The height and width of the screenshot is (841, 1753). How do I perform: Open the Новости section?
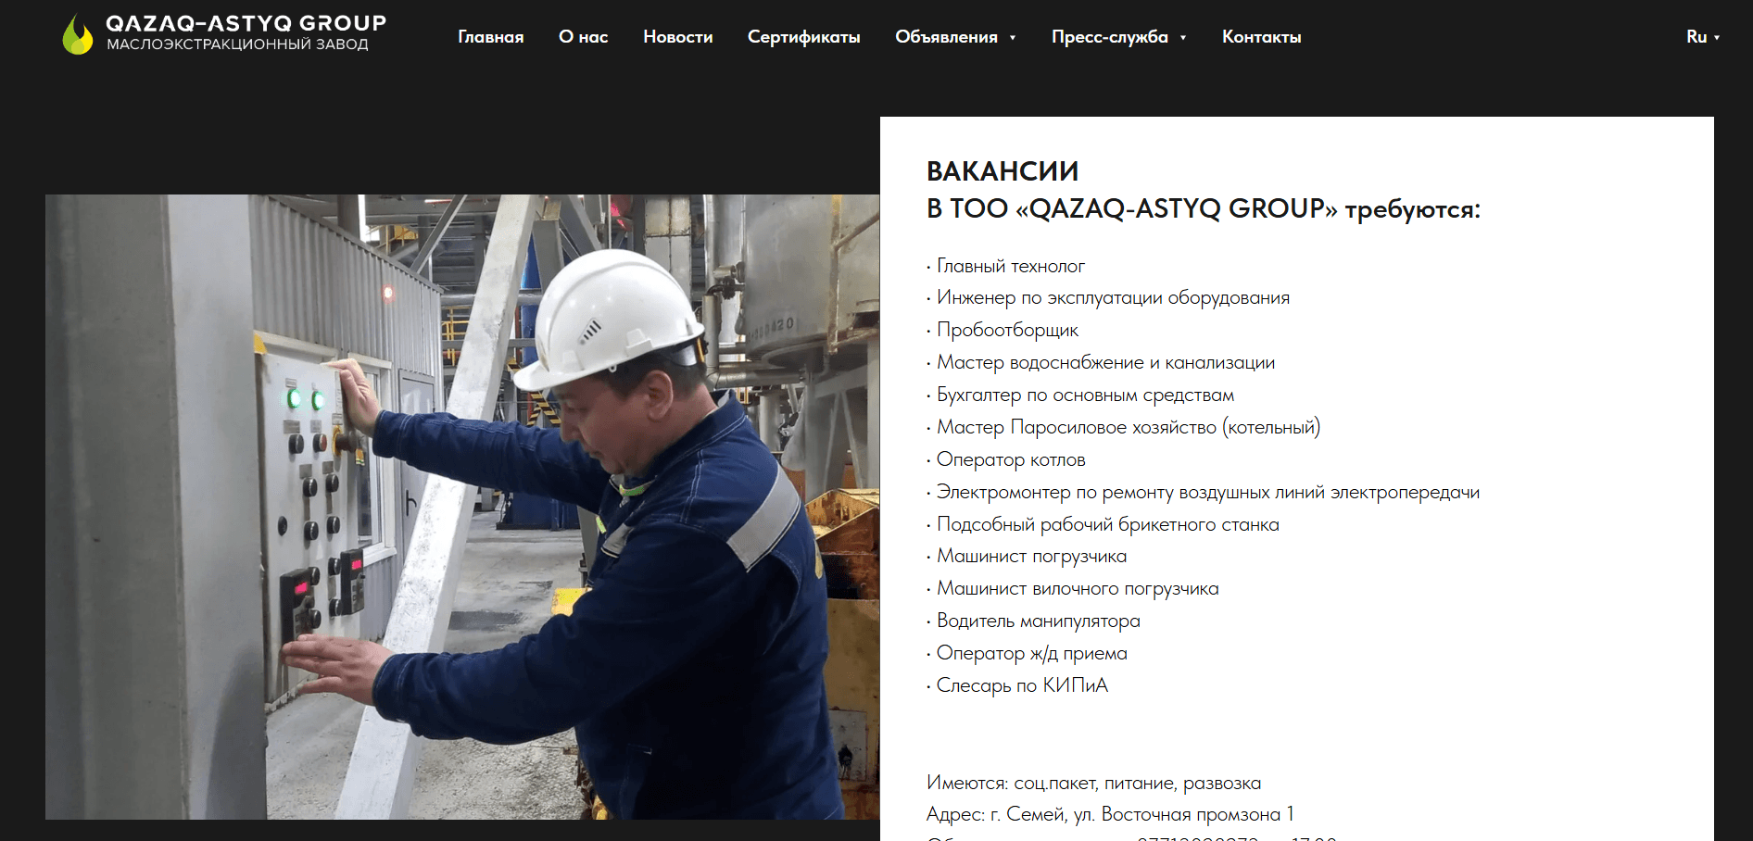(678, 37)
